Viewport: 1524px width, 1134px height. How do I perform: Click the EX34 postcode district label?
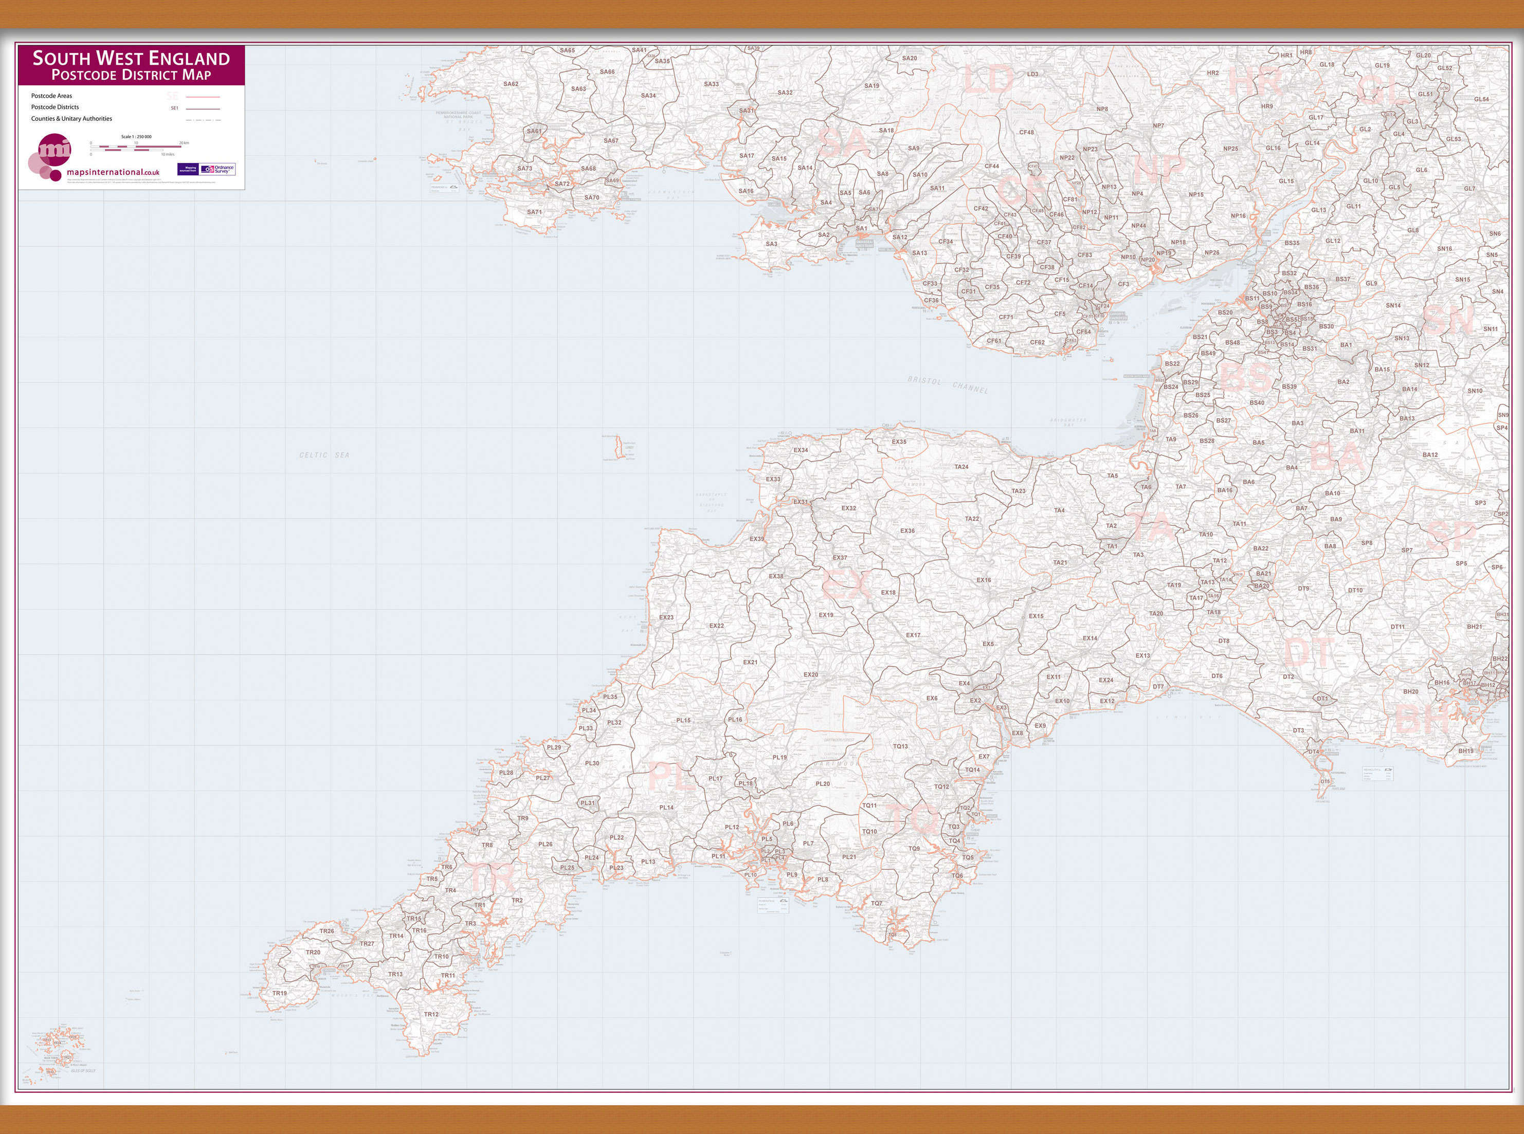pos(801,450)
